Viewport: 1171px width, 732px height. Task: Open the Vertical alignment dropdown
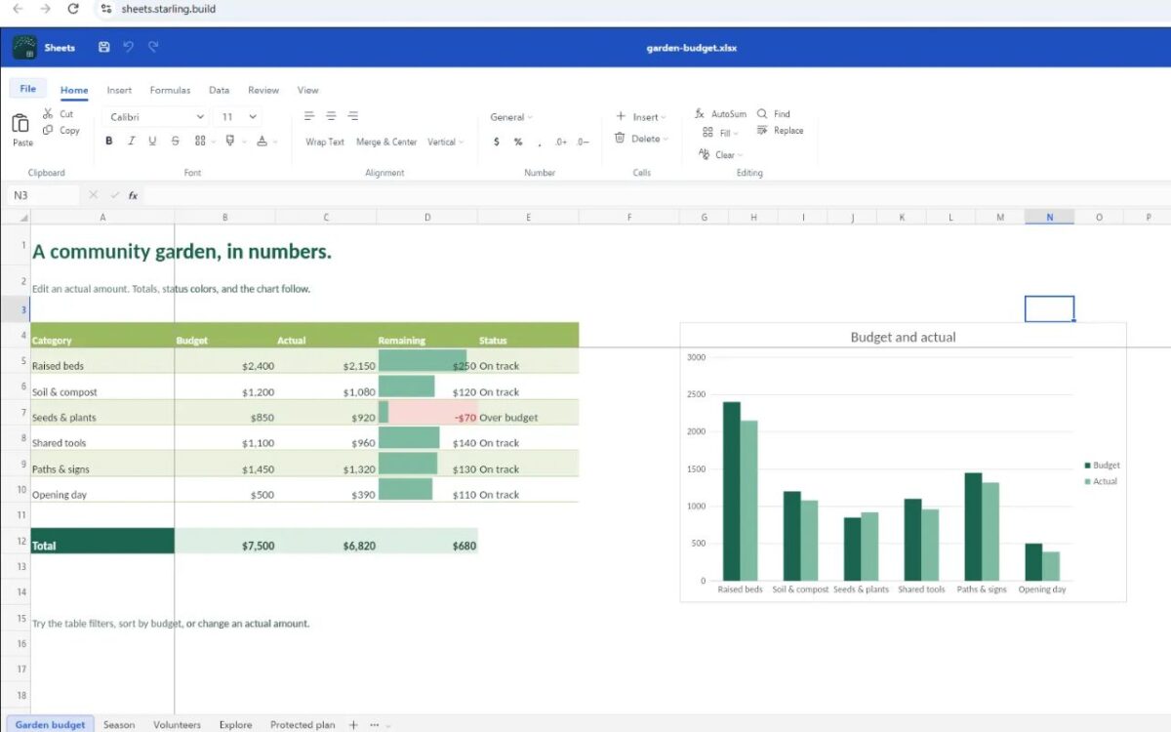(x=445, y=142)
